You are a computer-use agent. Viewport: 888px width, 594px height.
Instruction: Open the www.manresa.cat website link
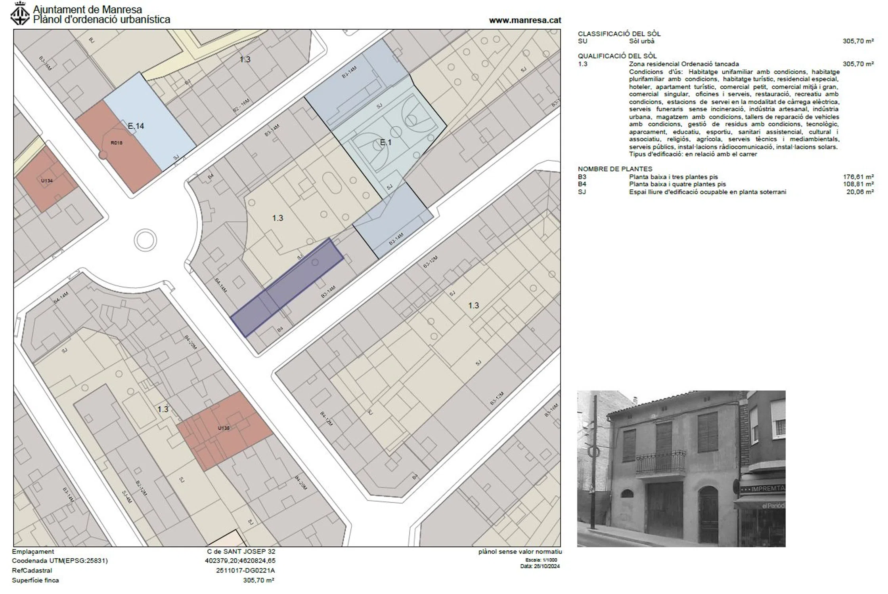(x=525, y=20)
